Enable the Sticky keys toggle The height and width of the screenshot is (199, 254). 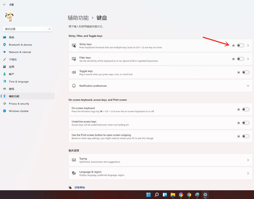pos(240,45)
